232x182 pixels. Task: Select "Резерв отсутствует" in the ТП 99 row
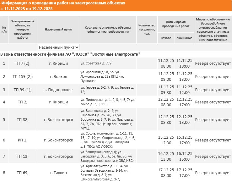pyautogui.click(x=213, y=90)
